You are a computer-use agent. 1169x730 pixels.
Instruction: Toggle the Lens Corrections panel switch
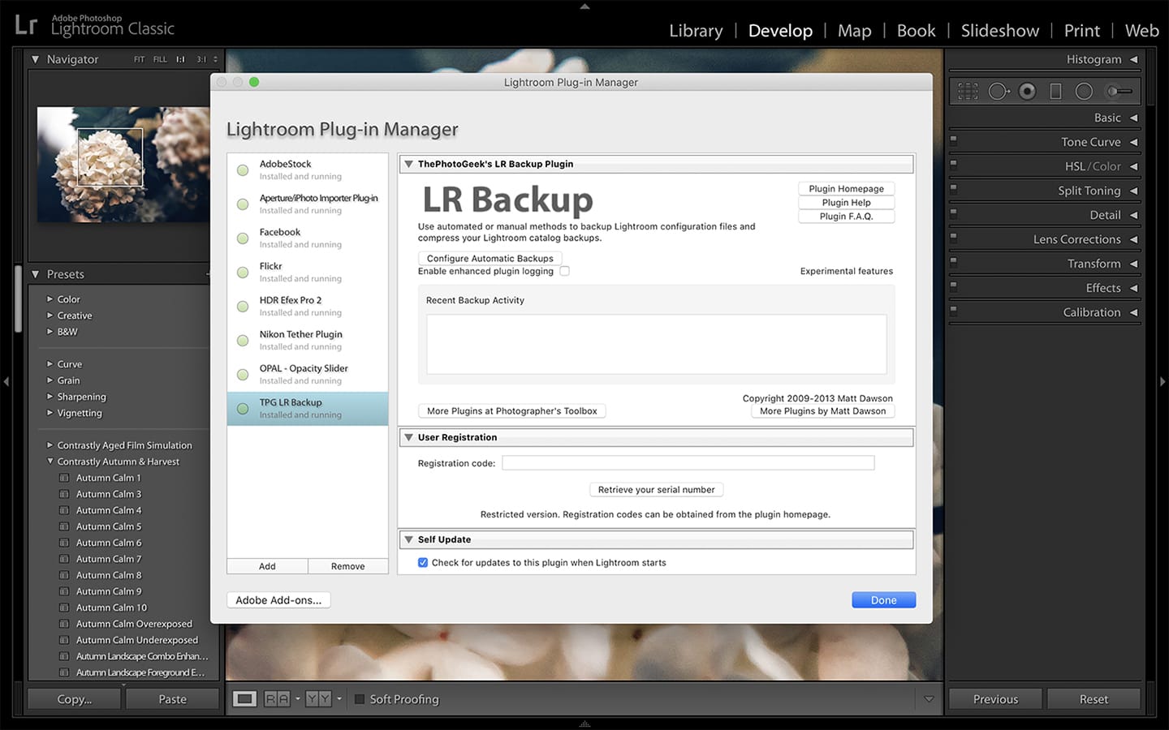(954, 237)
